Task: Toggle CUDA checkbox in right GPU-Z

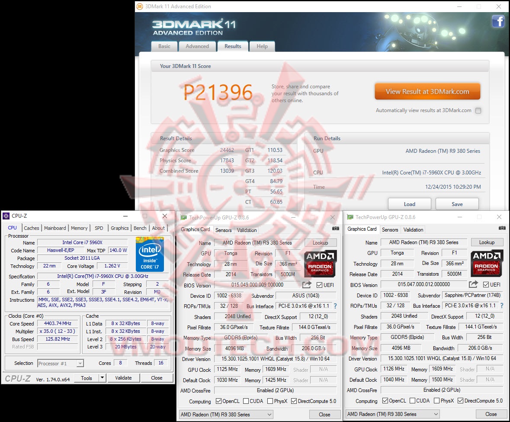Action: tap(412, 400)
